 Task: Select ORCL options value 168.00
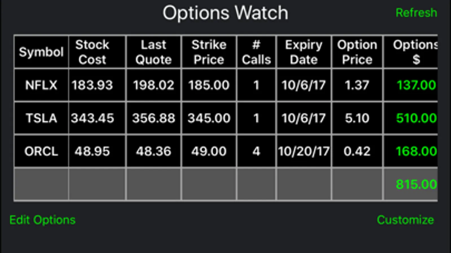point(411,151)
